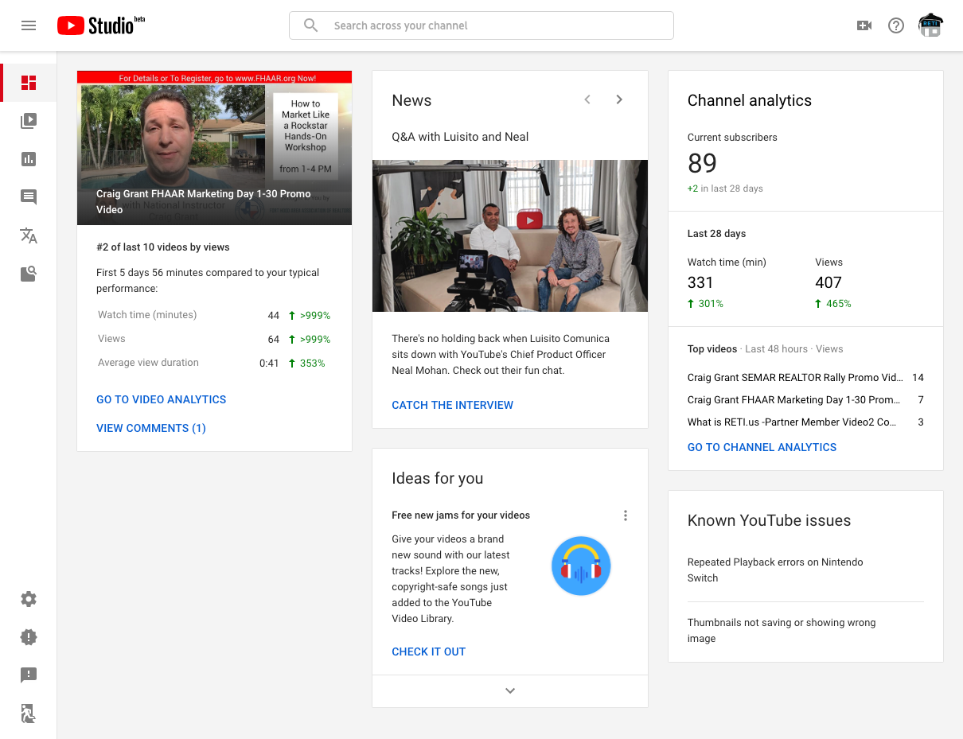This screenshot has height=739, width=963.
Task: Open the overflow menu on Free new jams
Action: pos(626,515)
